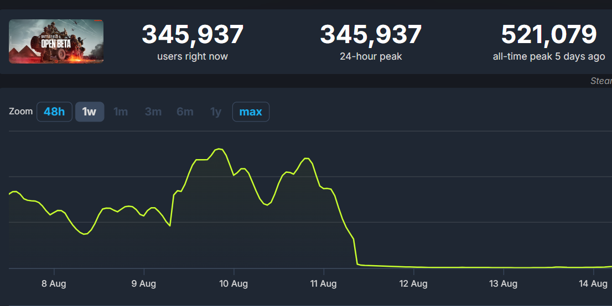This screenshot has width=612, height=306.
Task: Click the 12 Aug axis label
Action: (413, 283)
